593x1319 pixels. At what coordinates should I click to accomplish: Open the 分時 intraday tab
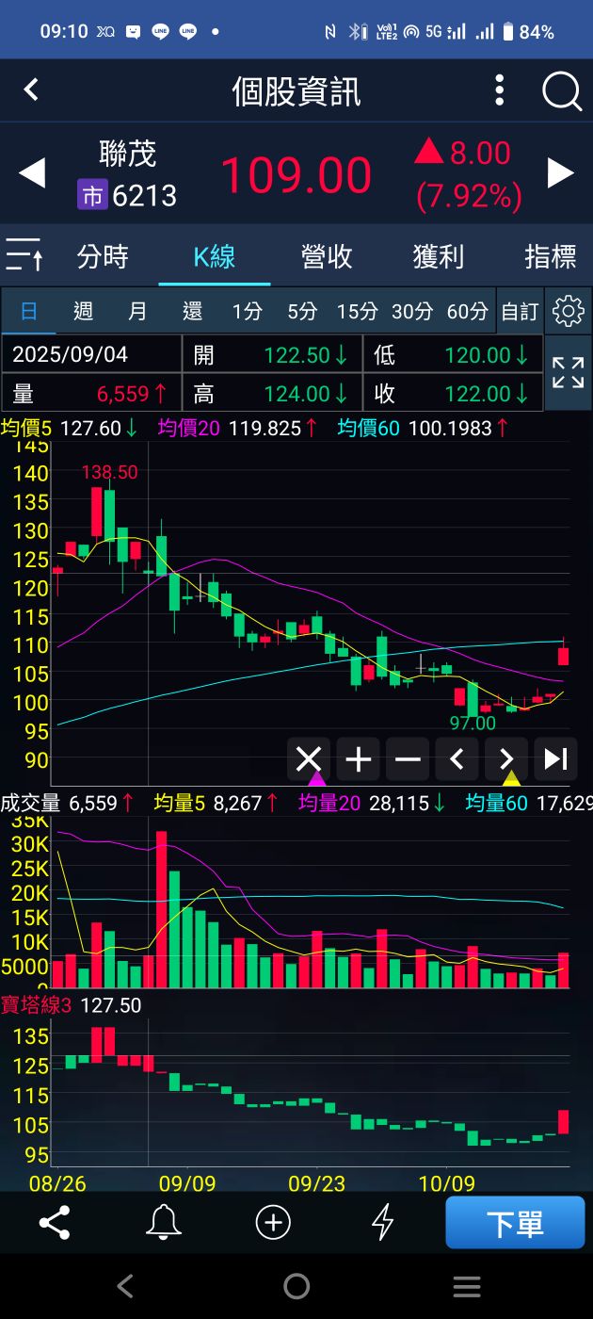[103, 256]
